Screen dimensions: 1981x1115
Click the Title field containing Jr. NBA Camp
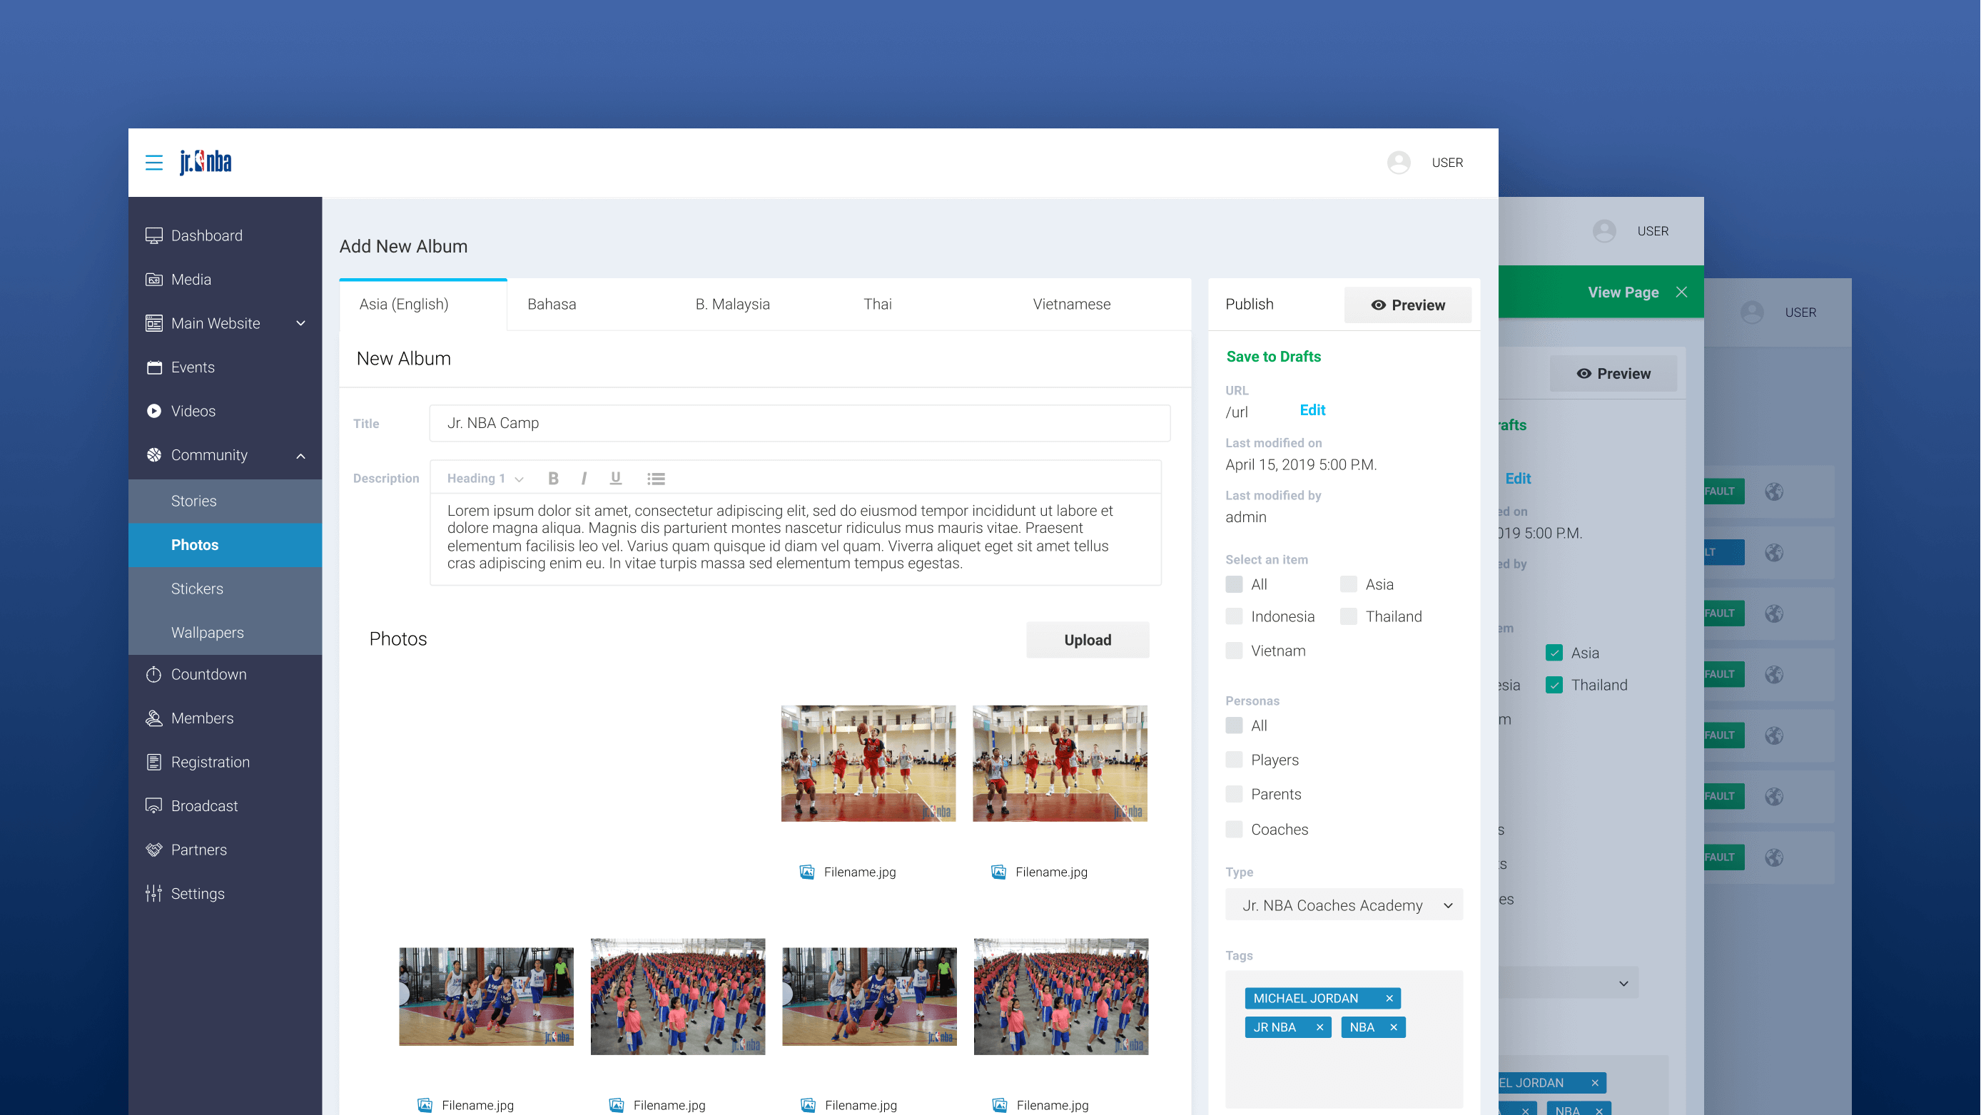(799, 423)
